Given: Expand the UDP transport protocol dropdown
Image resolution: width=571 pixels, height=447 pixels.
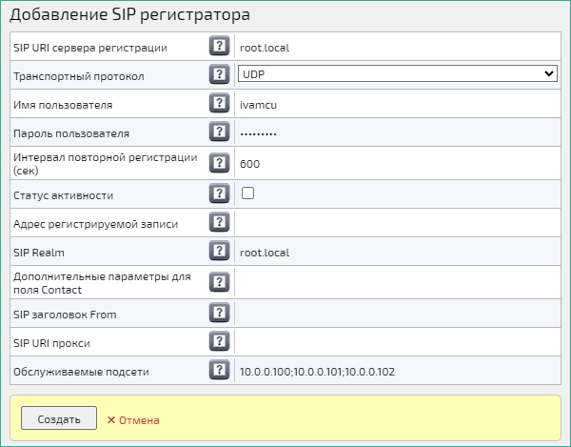Looking at the screenshot, I should coord(396,74).
